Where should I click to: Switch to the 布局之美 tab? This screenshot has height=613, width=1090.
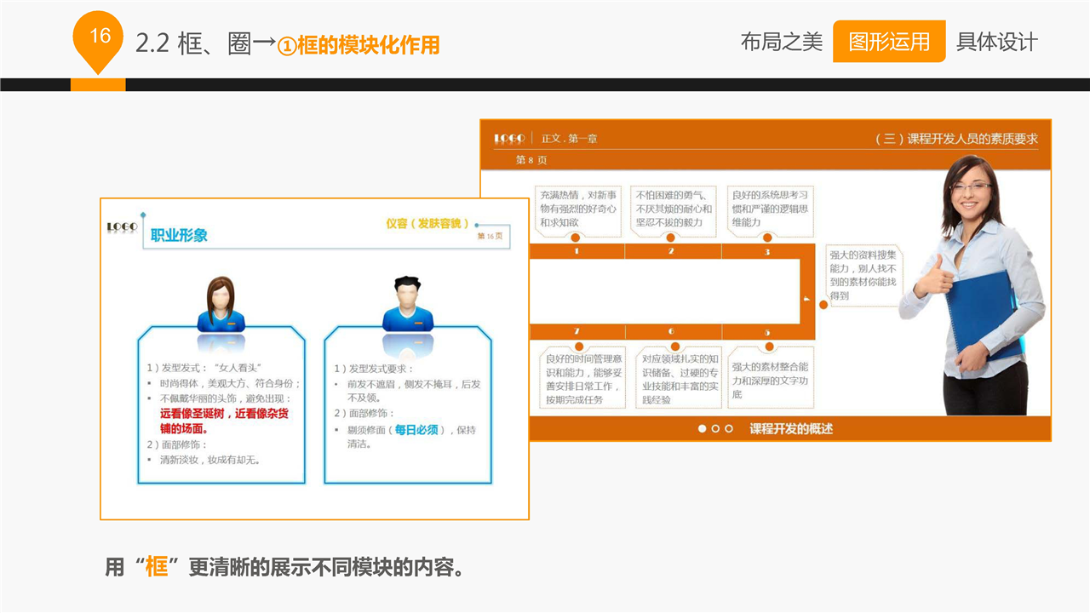[781, 42]
